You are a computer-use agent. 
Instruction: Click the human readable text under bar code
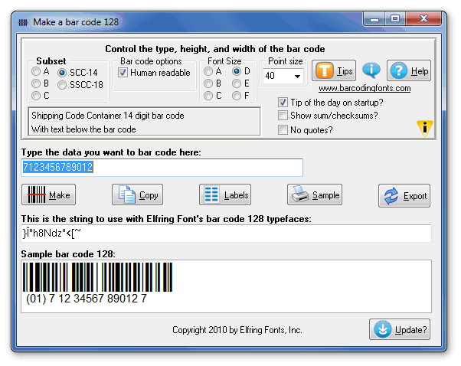(x=86, y=299)
